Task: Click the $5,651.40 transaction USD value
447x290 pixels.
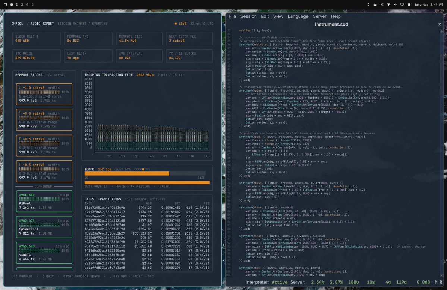Action: [143, 246]
